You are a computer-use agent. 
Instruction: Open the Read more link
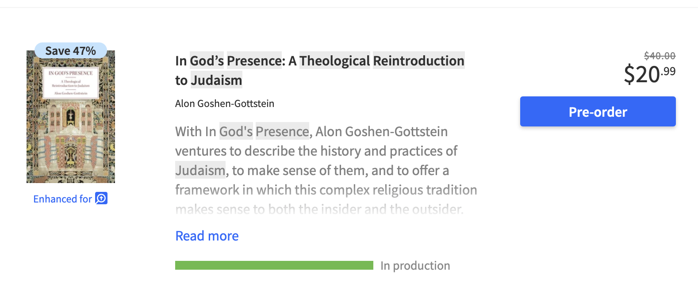(207, 236)
